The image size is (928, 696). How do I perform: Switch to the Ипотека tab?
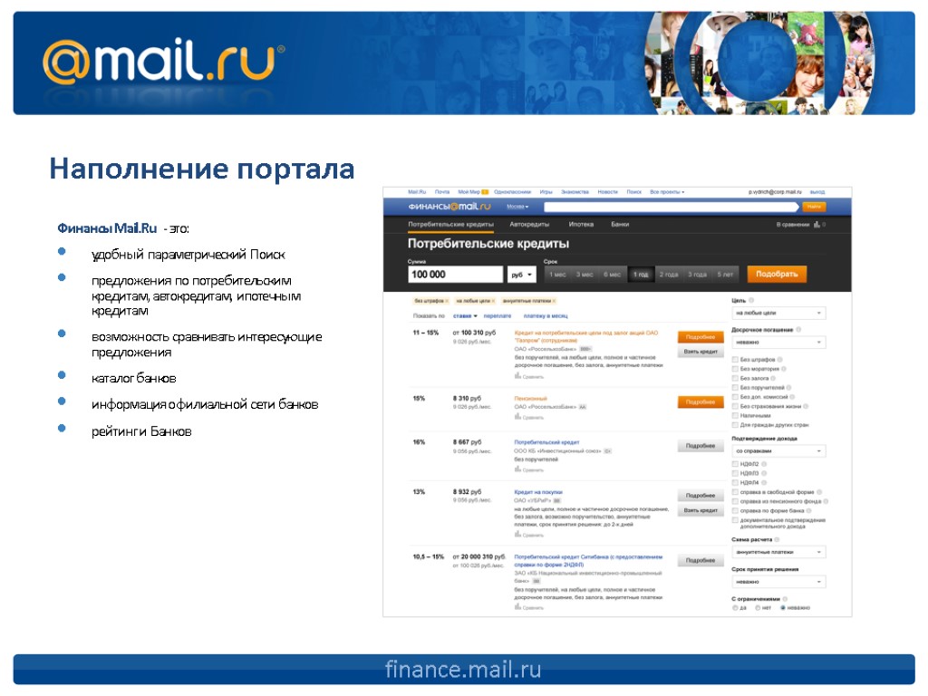(x=581, y=225)
